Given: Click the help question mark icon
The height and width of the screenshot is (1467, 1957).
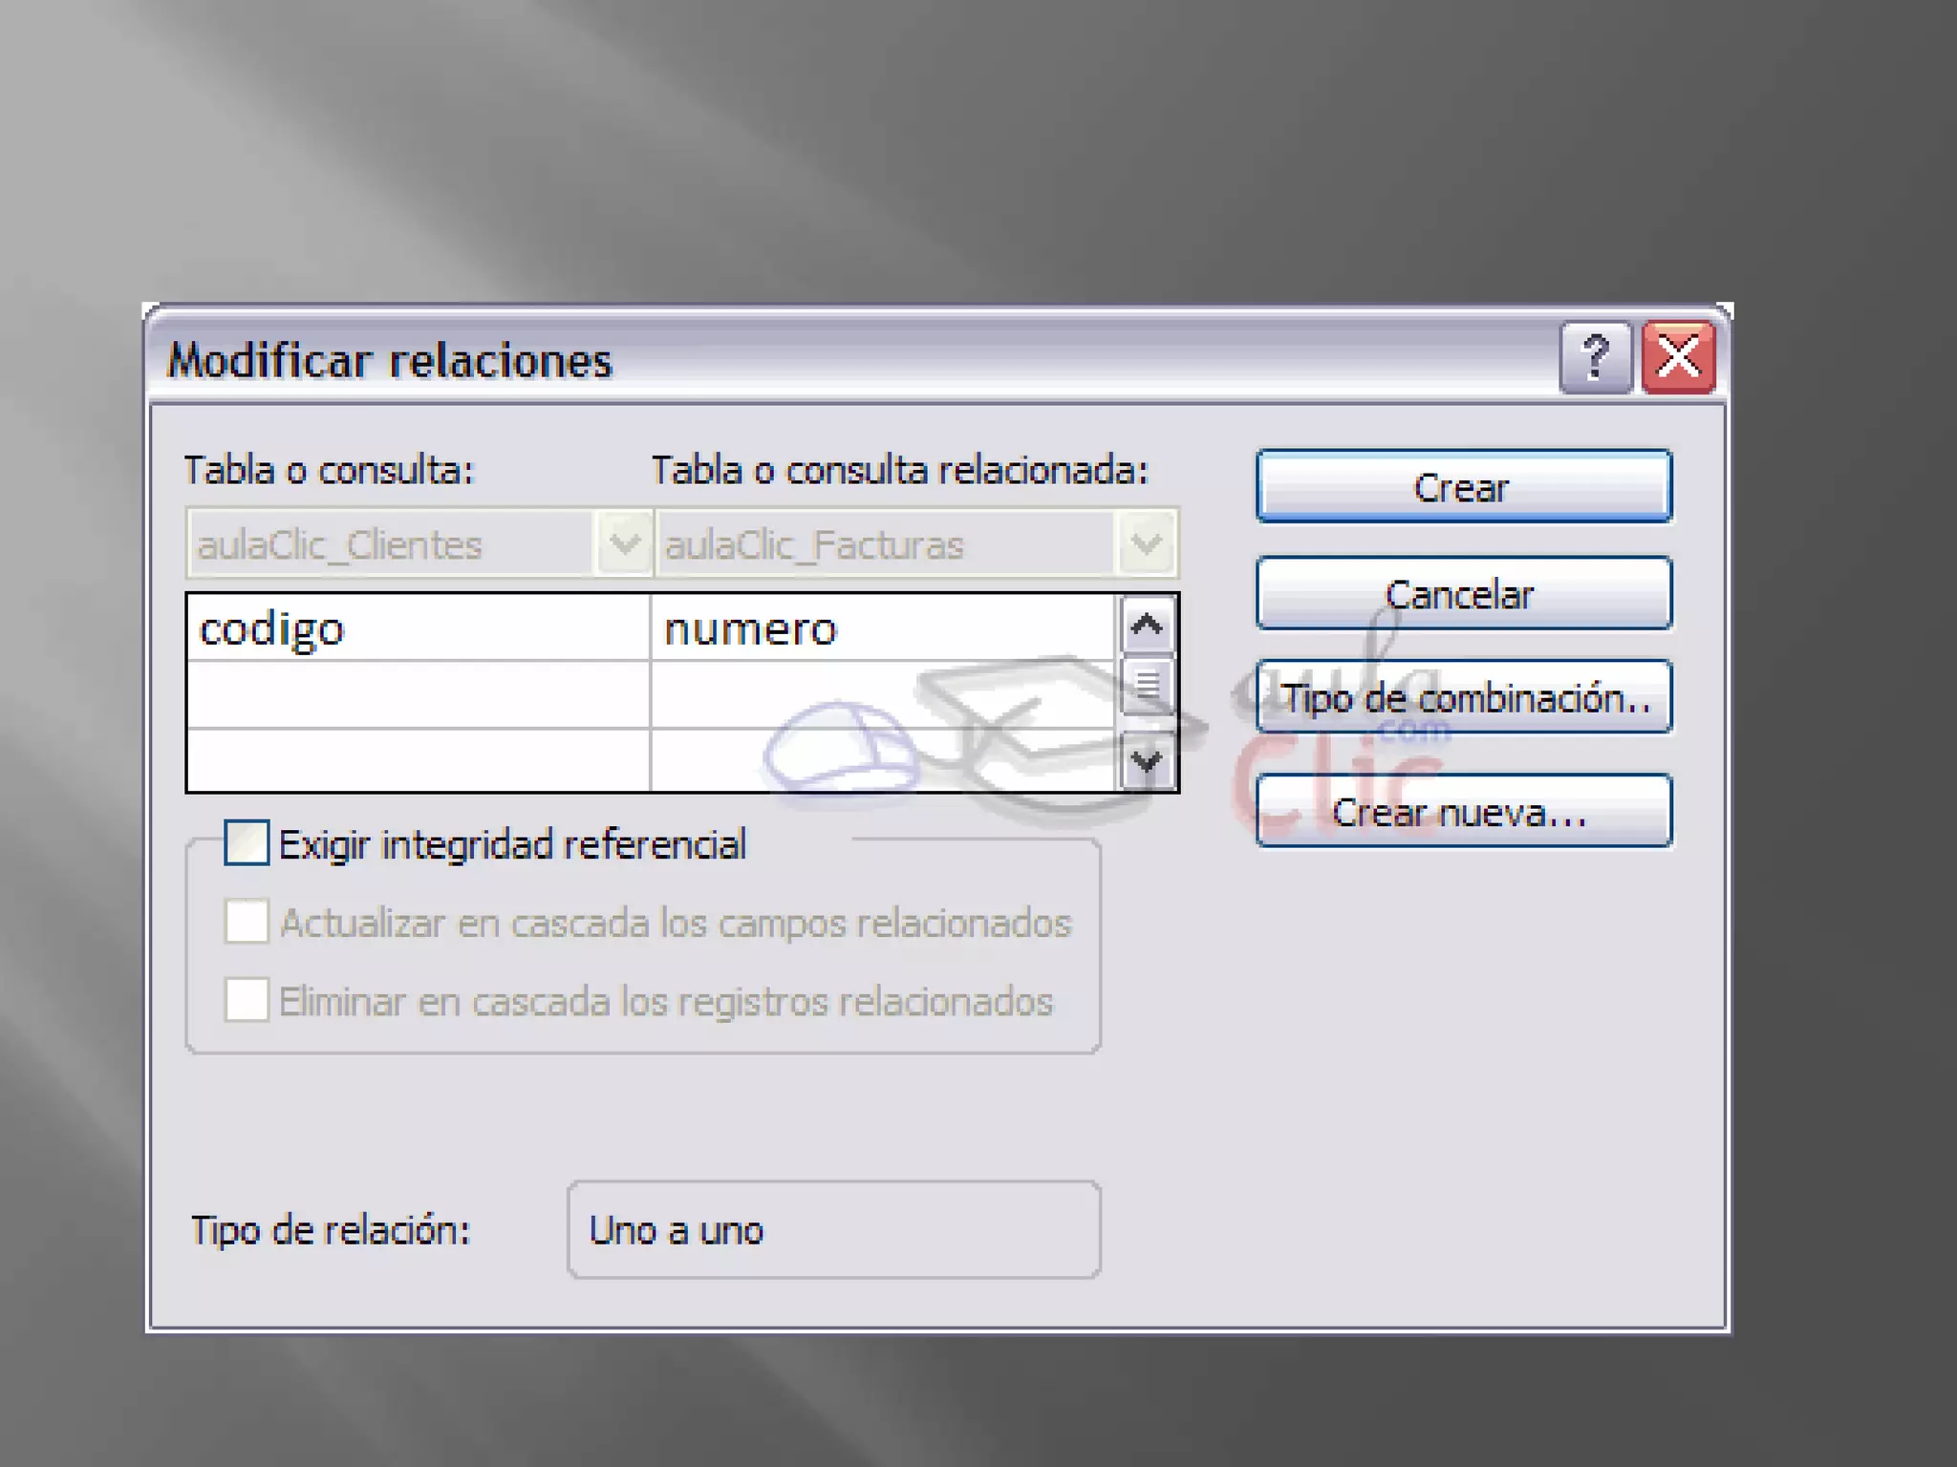Looking at the screenshot, I should coord(1595,358).
